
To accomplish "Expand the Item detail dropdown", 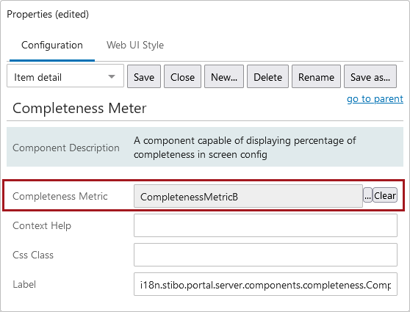I will pos(65,76).
